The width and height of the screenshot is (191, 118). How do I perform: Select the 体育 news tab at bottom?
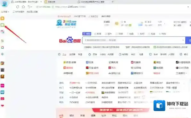[82, 115]
